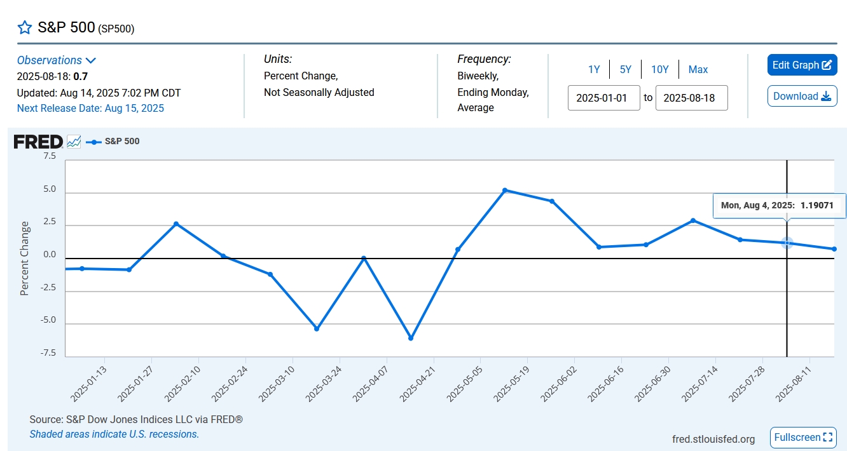The image size is (847, 451).
Task: Click the FRED logo on the chart
Action: [x=38, y=142]
